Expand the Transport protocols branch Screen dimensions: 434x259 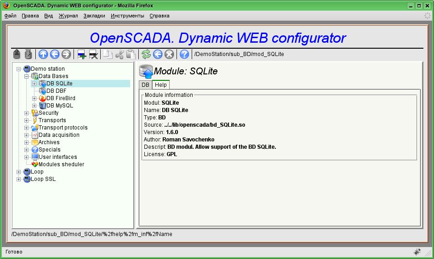coord(26,128)
